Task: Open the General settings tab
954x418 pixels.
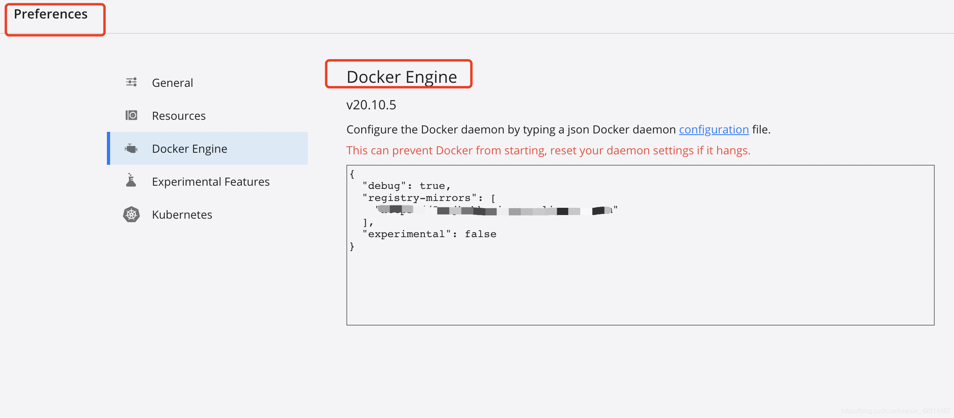Action: [207, 82]
